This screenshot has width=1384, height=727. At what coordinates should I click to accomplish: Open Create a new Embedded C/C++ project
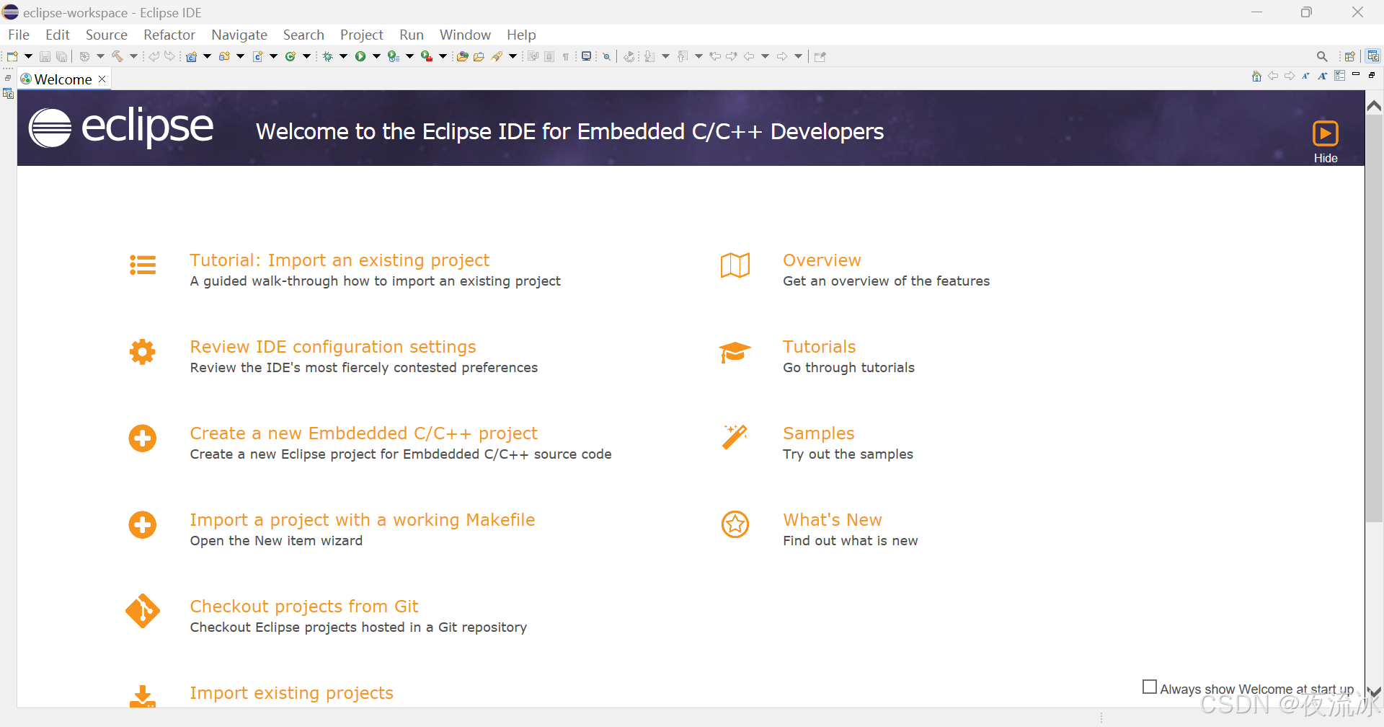tap(363, 433)
